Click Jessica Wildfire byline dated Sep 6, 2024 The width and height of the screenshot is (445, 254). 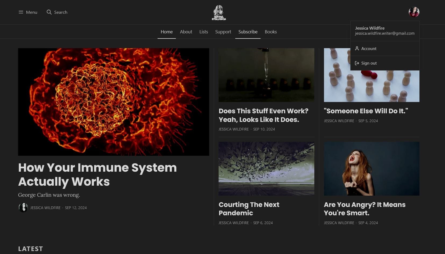234,223
